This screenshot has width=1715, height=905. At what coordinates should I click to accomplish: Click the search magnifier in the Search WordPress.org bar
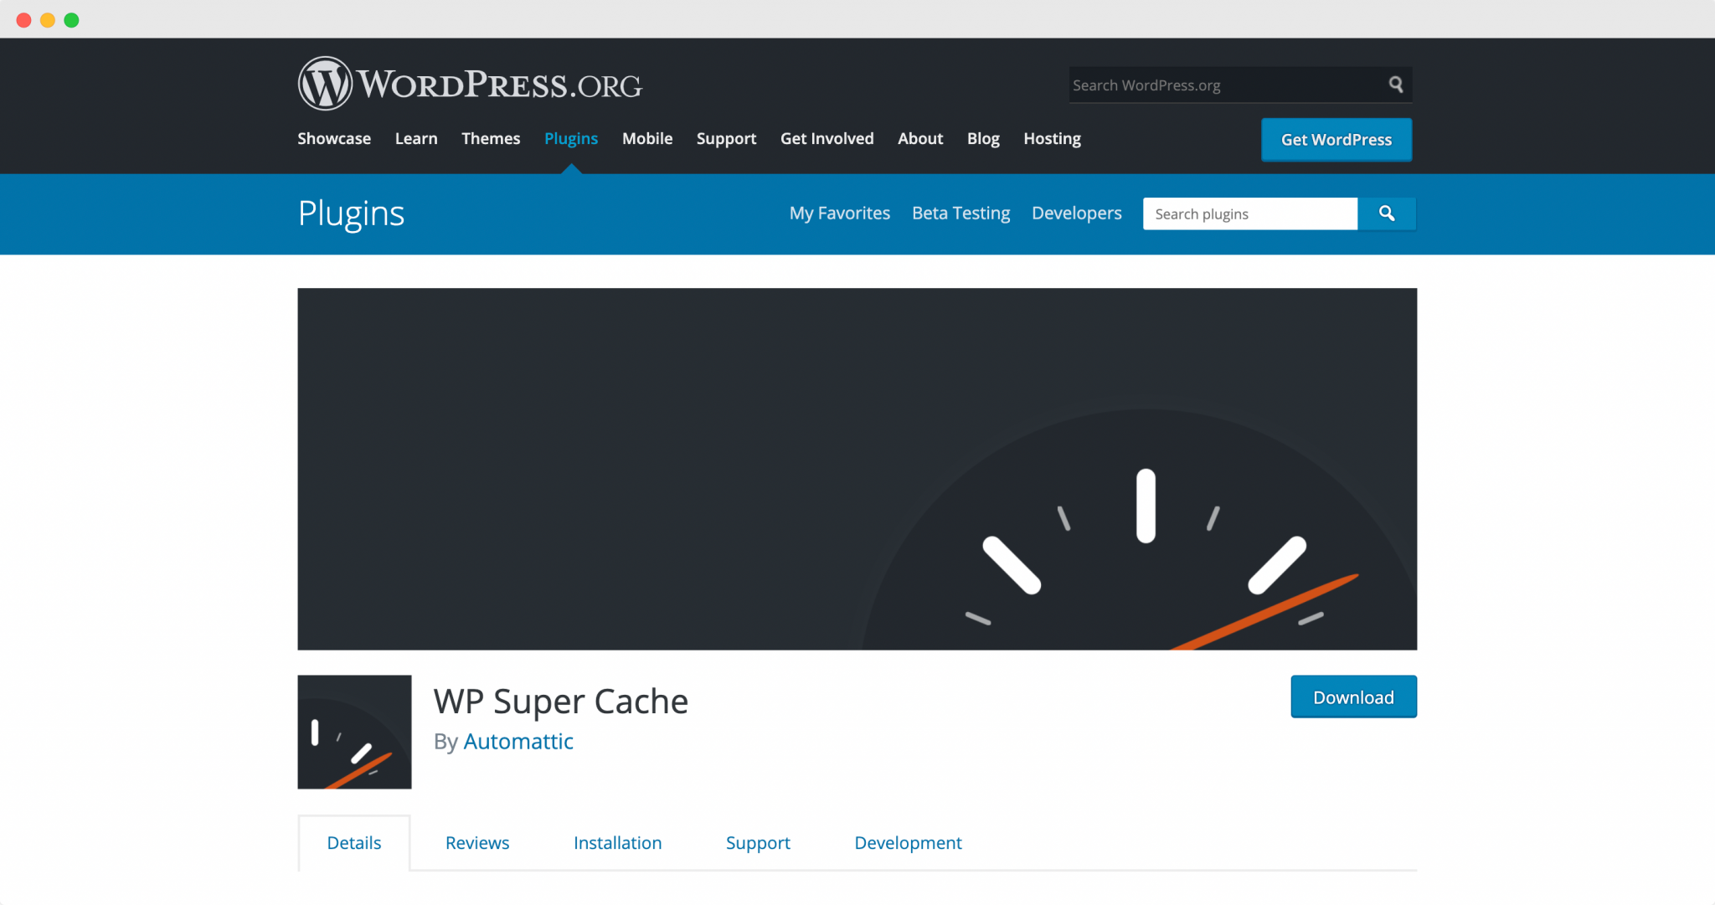[x=1395, y=85]
